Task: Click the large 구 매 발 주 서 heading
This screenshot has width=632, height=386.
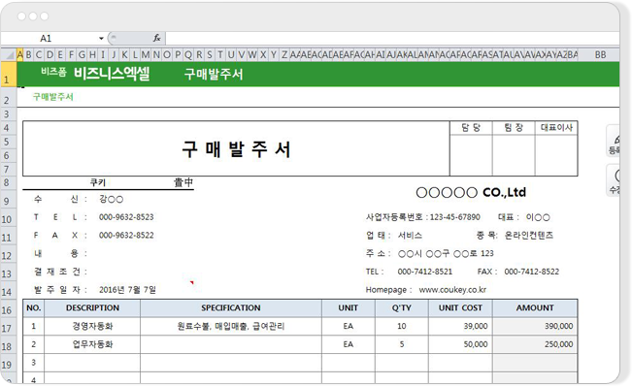Action: (236, 149)
